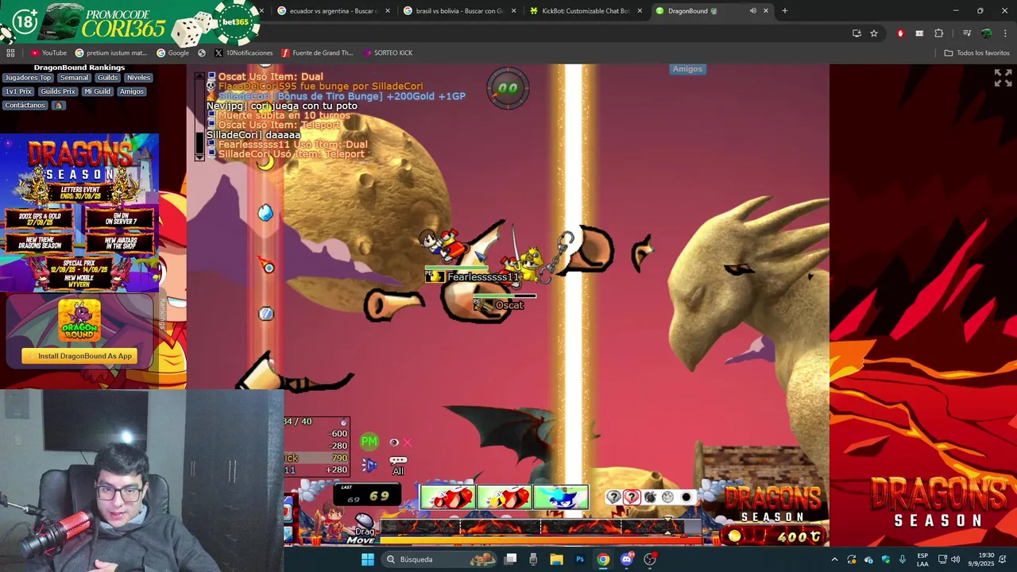Click the Contáctanos button

25,105
